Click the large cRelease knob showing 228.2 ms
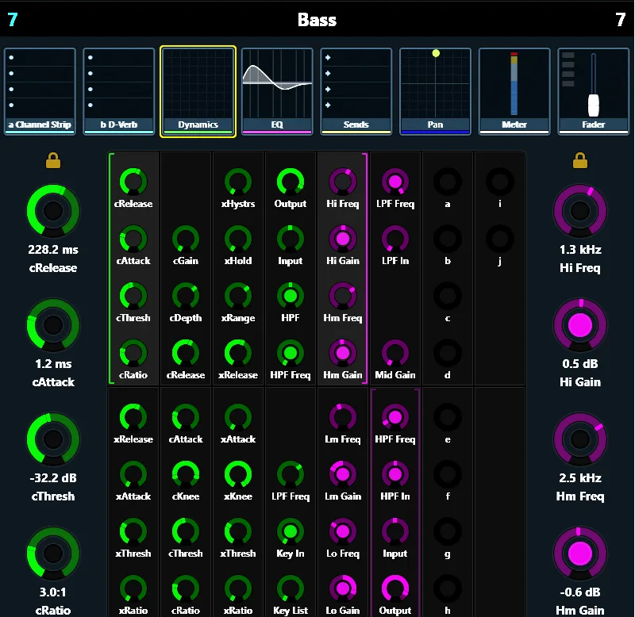635x617 pixels. tap(53, 211)
